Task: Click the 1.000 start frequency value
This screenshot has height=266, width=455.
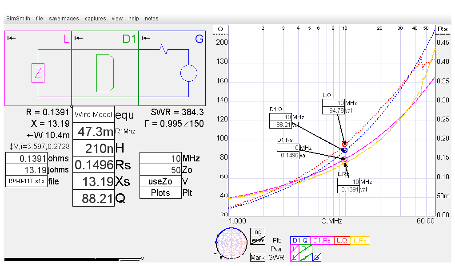Action: 237,221
